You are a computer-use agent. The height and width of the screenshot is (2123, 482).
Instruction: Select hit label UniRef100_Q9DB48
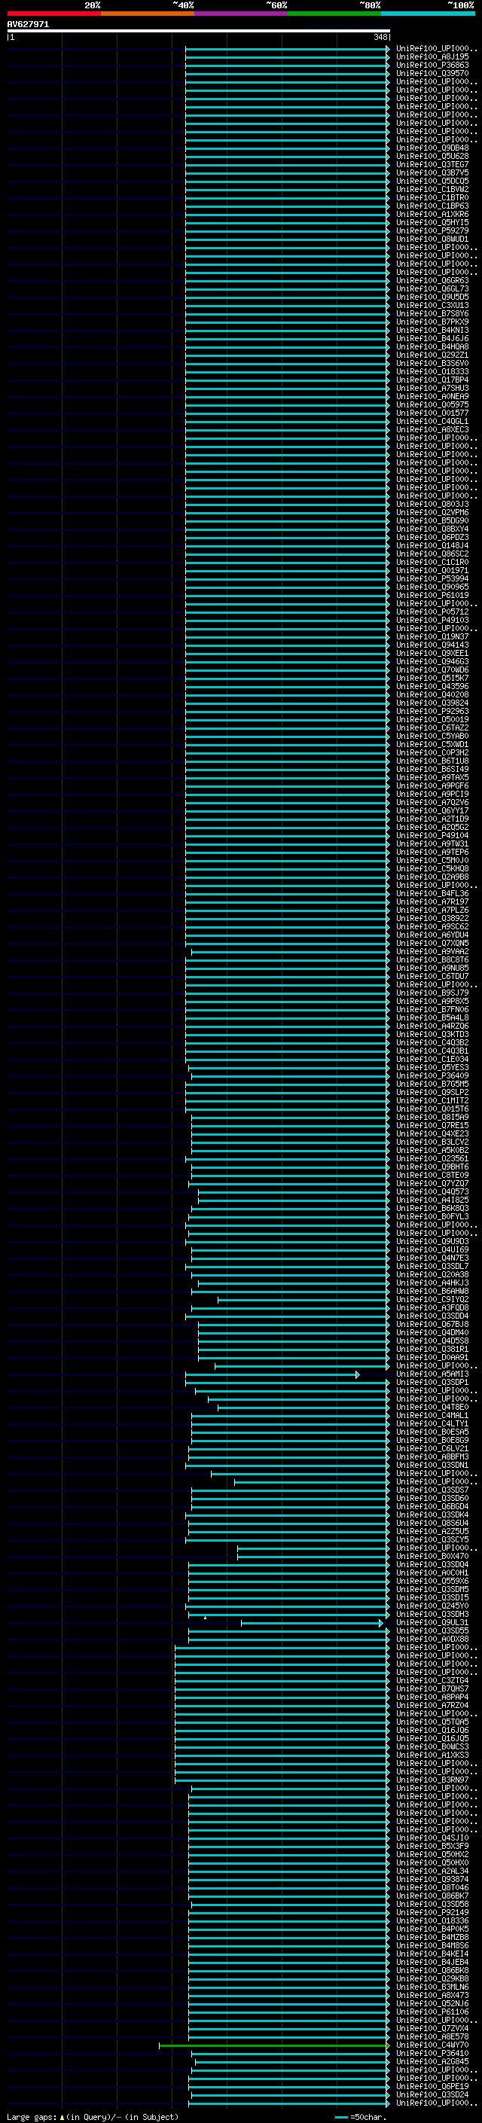point(432,148)
